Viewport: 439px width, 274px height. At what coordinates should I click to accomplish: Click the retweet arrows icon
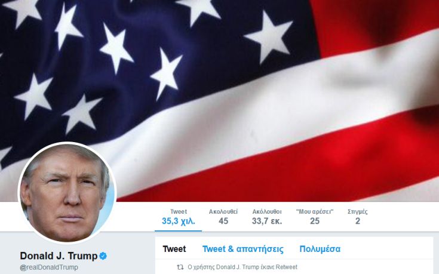click(x=180, y=267)
